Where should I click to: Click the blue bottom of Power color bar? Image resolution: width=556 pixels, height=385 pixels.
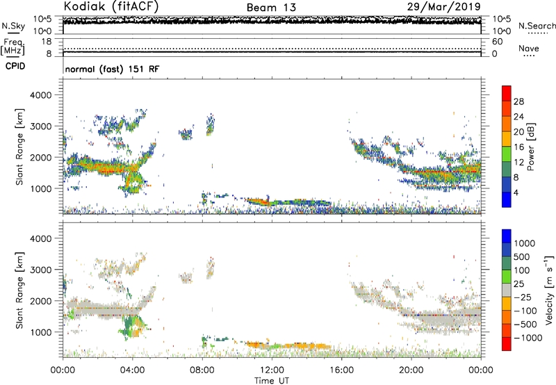(x=507, y=199)
